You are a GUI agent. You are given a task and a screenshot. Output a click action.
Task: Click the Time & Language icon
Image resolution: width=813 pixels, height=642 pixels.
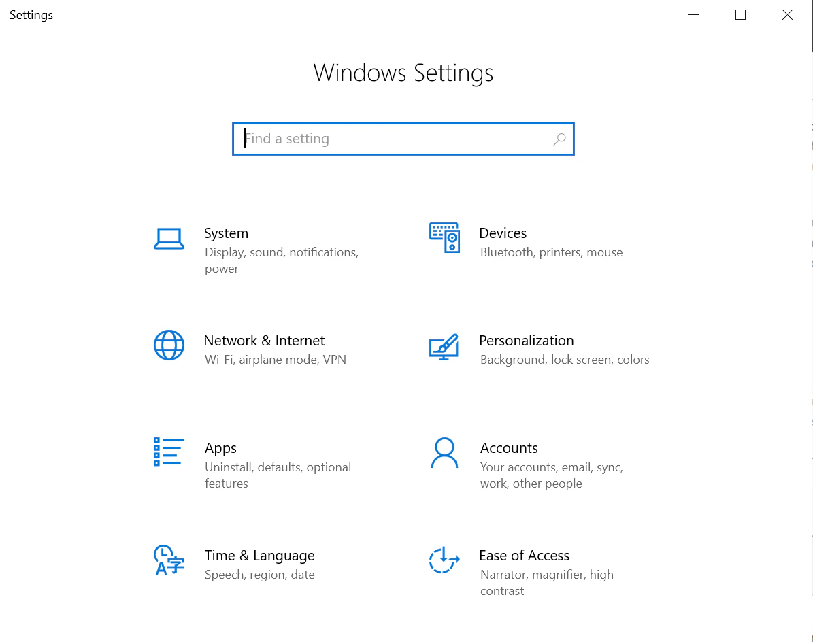point(169,560)
